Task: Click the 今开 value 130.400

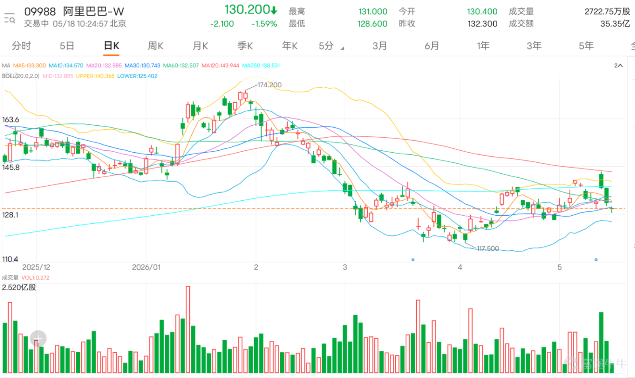Action: click(x=482, y=12)
